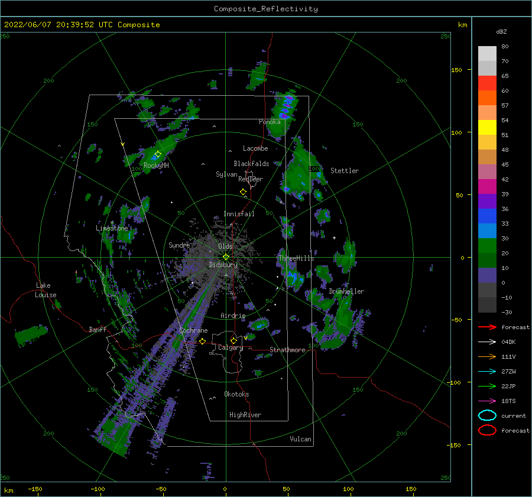This screenshot has width=532, height=497.
Task: Click the yellow 51 dBZ color swatch
Action: pos(487,128)
